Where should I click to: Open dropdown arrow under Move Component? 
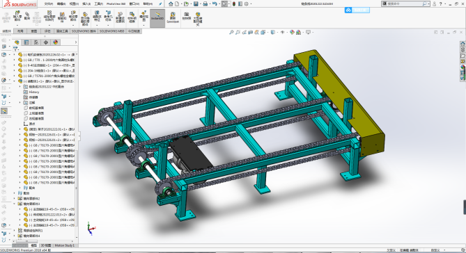tap(73, 25)
